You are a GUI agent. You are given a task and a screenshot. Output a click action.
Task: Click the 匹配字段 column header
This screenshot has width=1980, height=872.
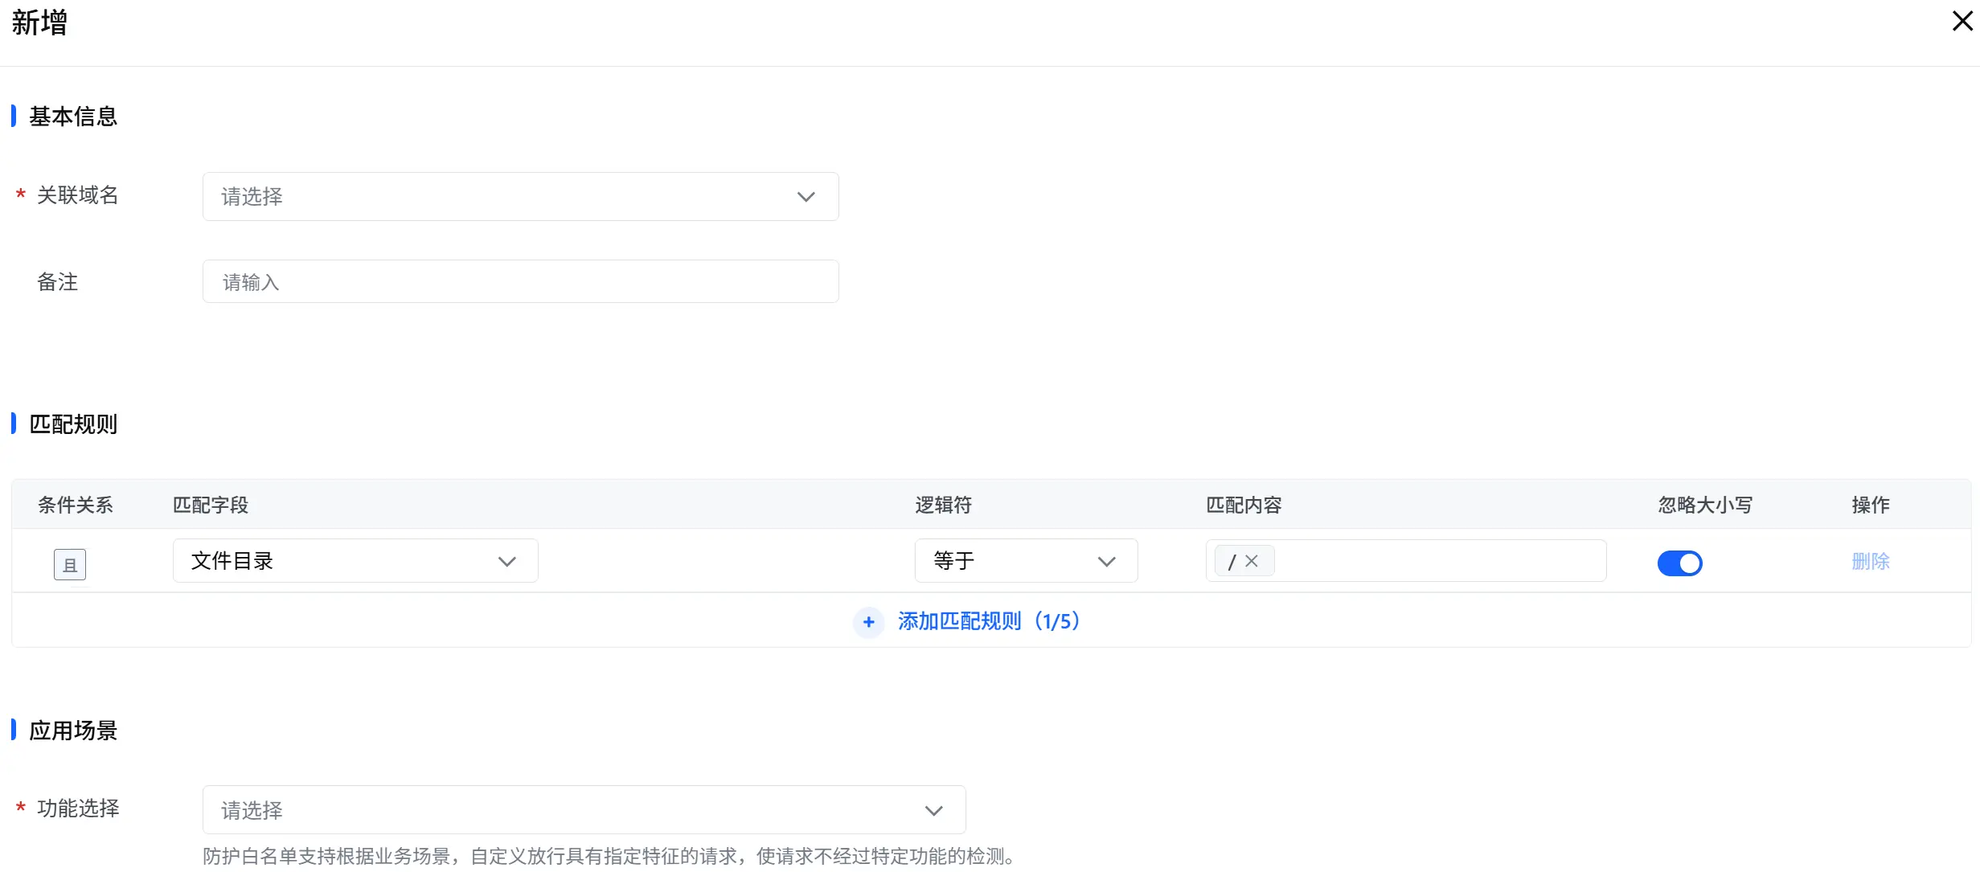tap(211, 505)
